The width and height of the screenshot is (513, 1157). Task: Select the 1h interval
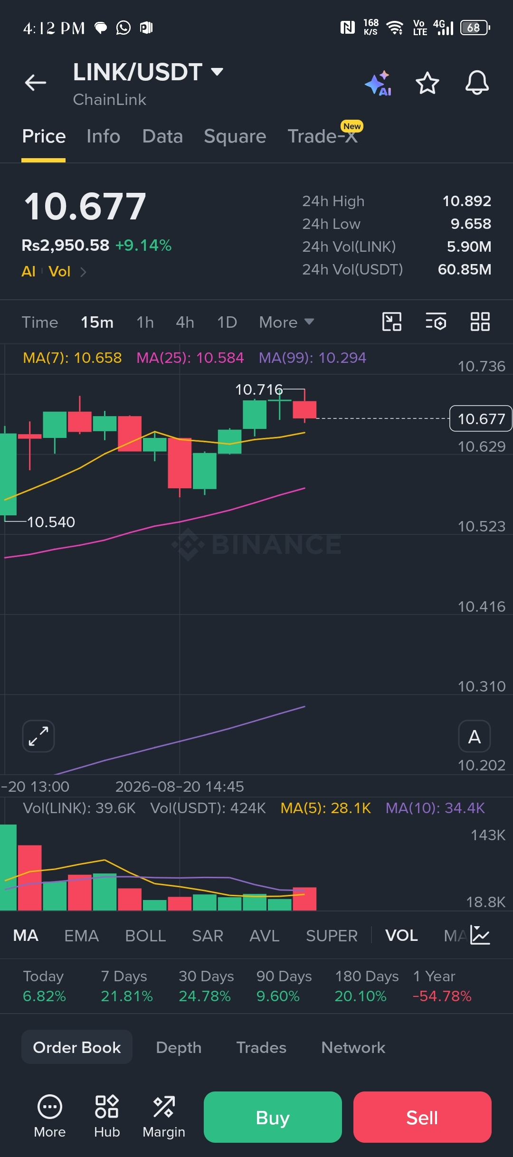[145, 322]
